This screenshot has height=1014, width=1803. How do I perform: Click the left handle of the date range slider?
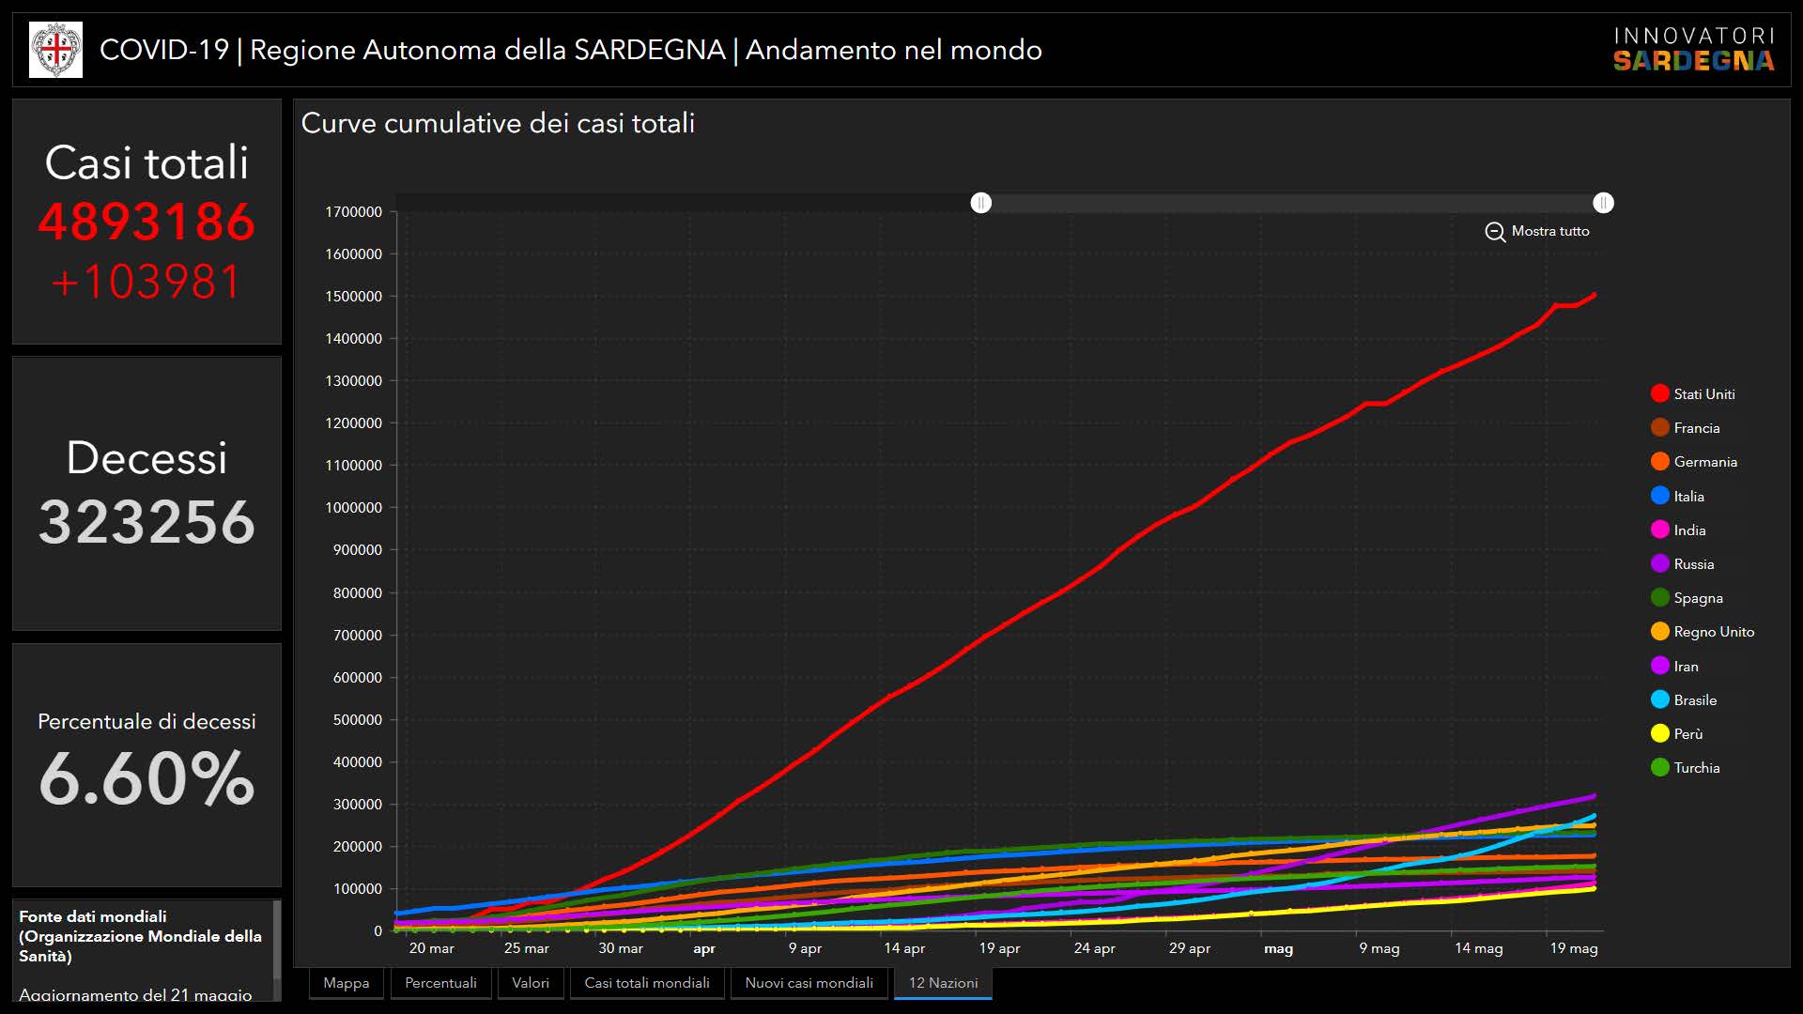[980, 203]
